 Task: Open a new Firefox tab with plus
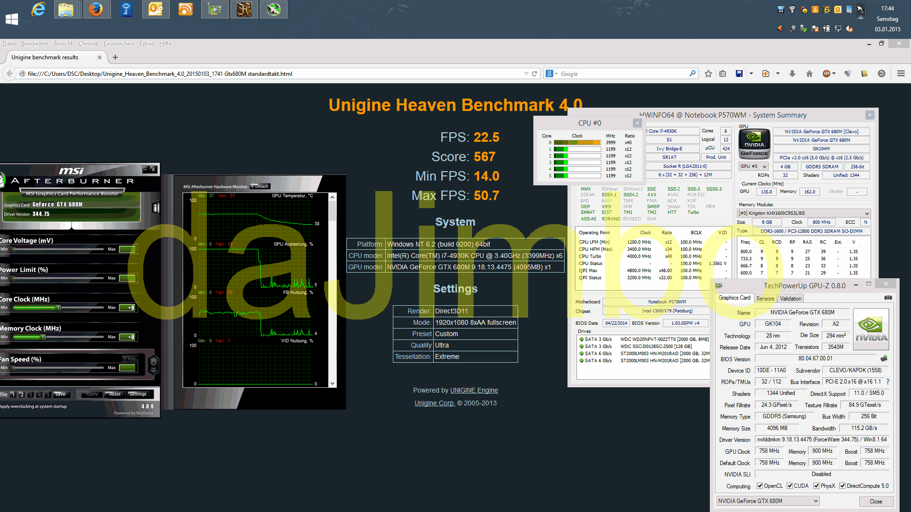[x=115, y=57]
